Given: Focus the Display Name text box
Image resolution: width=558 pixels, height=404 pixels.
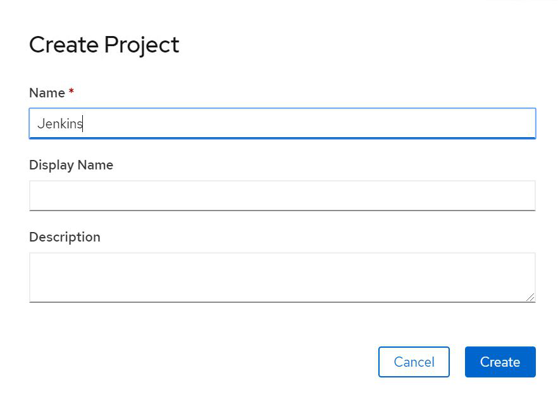Looking at the screenshot, I should [282, 195].
